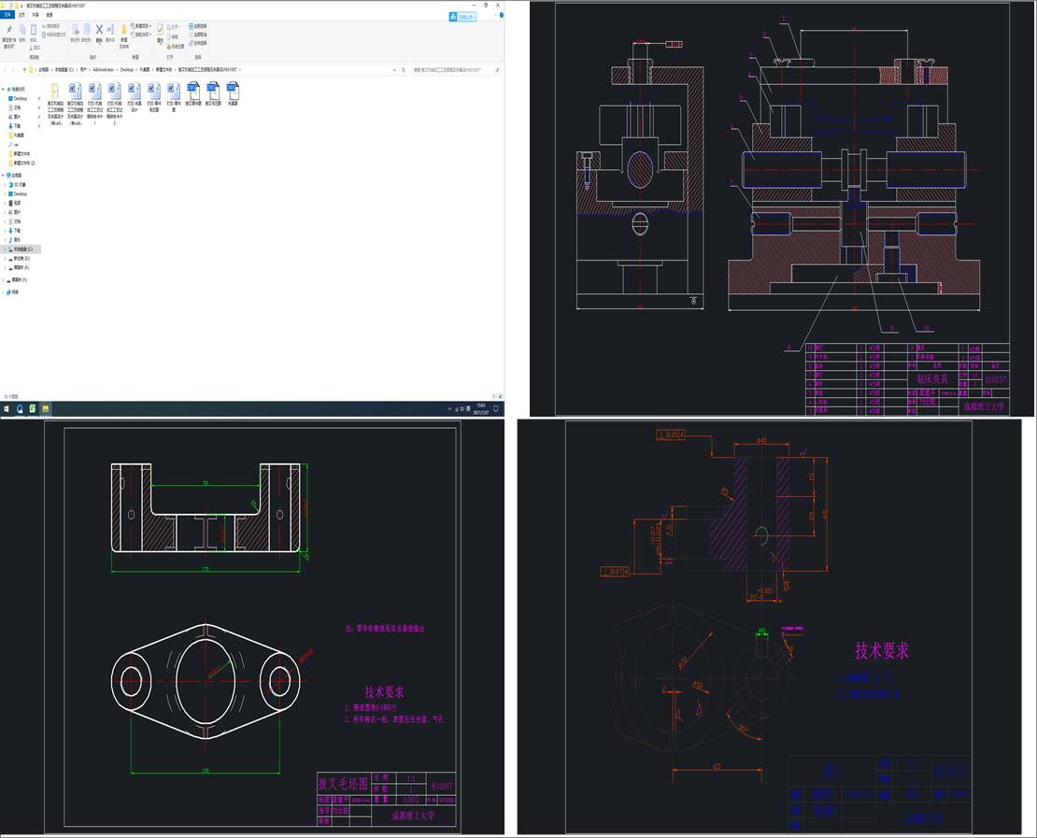Viewport: 1037px width, 838px height.
Task: Open the New item (新建项目) dropdown
Action: pos(141,26)
